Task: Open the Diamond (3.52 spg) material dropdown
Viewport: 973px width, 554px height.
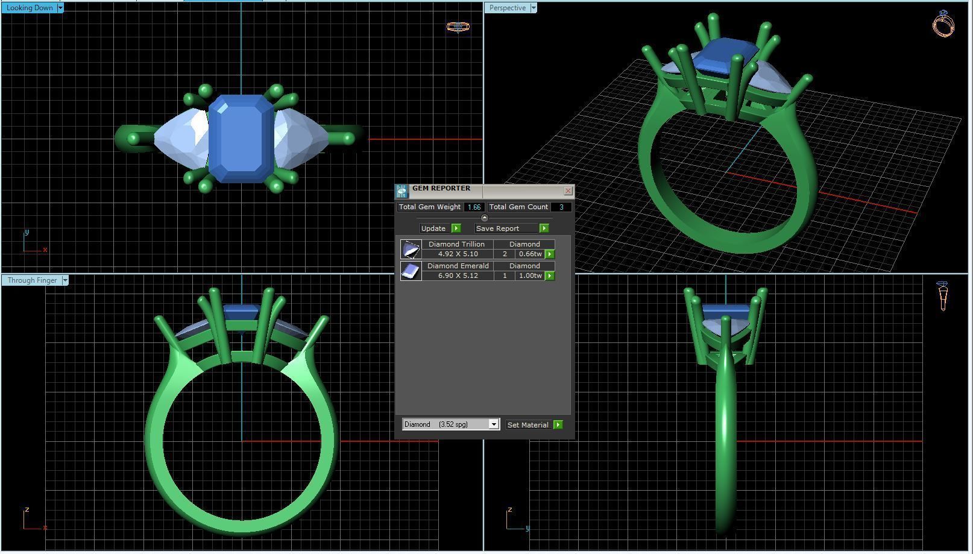Action: pyautogui.click(x=493, y=424)
